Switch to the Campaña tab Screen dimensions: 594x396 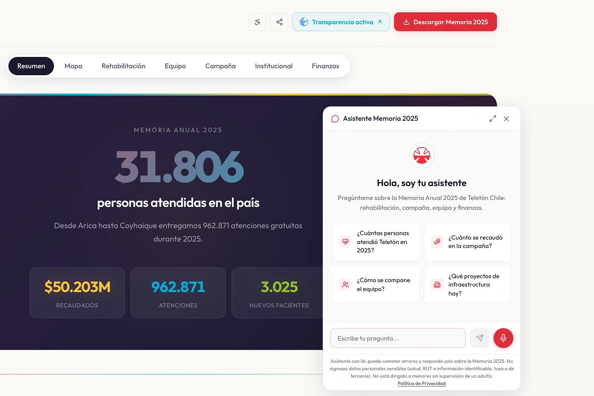pyautogui.click(x=220, y=66)
